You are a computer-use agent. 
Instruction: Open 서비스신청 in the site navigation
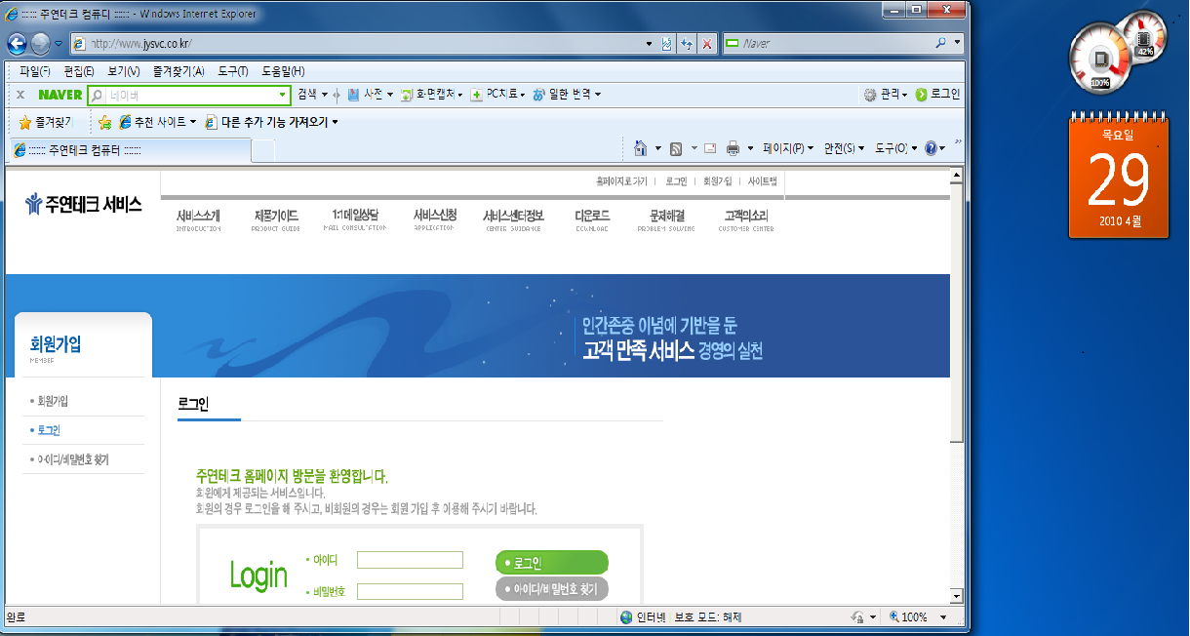click(434, 216)
